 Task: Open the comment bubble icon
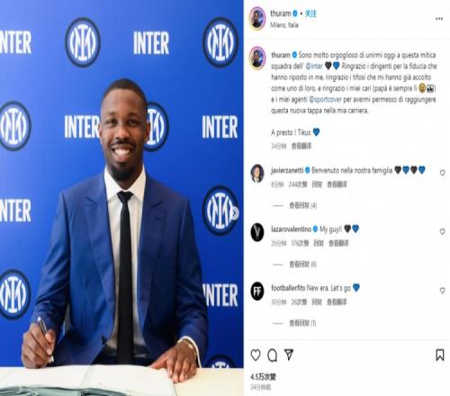[x=272, y=355]
